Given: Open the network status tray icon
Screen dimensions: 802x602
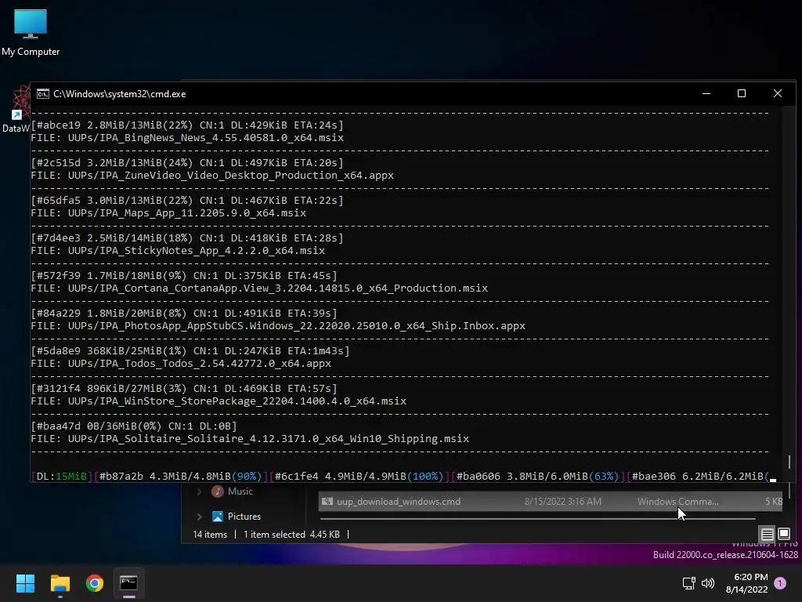Looking at the screenshot, I should [689, 583].
